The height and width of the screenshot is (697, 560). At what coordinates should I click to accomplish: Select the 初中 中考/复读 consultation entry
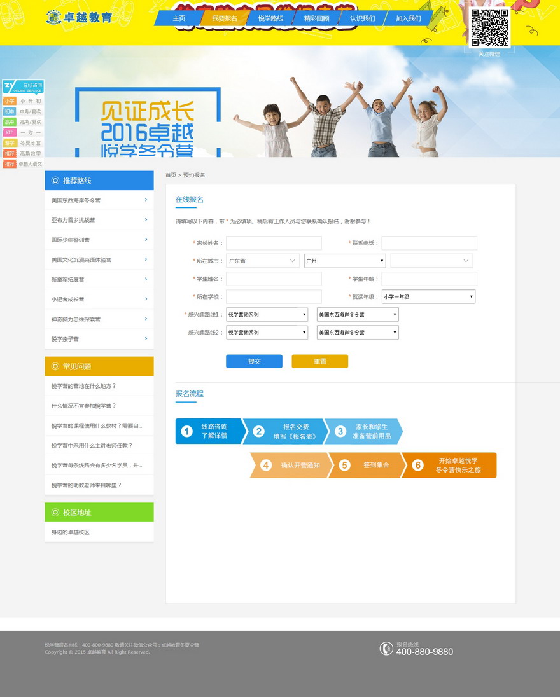(23, 111)
